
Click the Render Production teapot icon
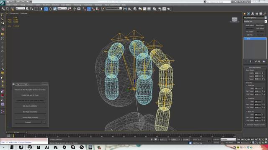[x=169, y=9]
